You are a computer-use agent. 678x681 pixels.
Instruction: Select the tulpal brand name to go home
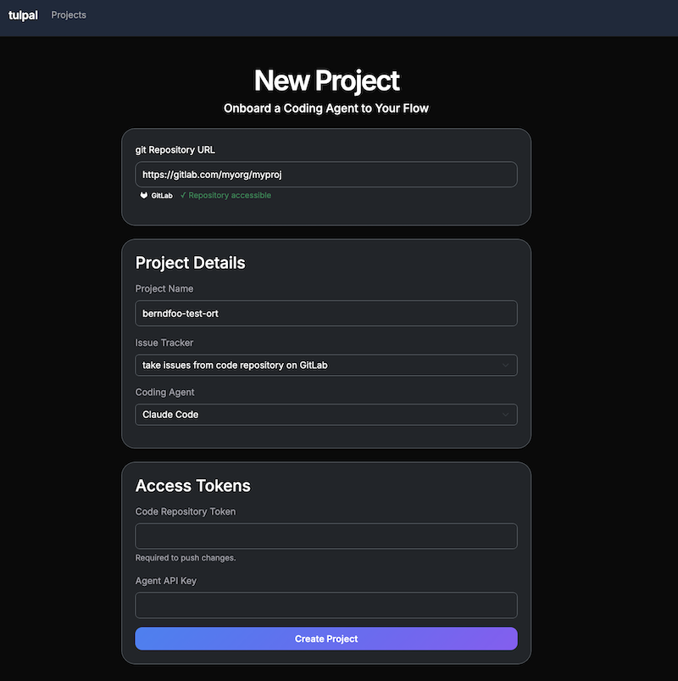click(x=23, y=14)
